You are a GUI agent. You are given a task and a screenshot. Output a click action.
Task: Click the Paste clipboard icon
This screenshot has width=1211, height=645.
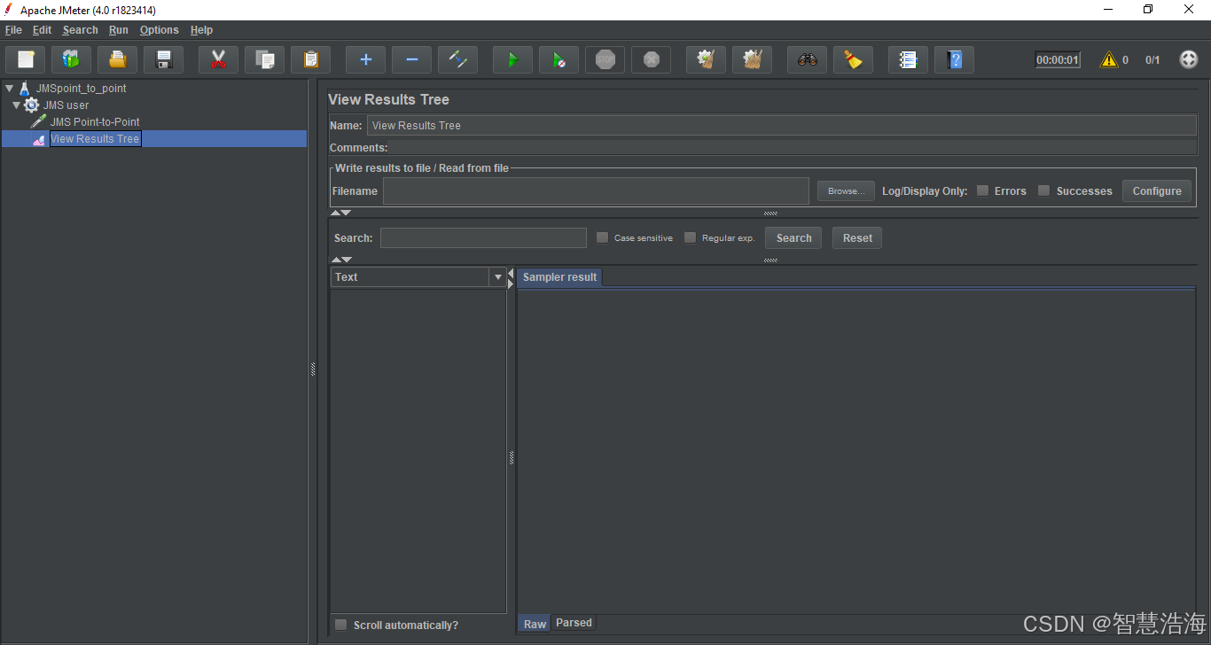pos(310,60)
